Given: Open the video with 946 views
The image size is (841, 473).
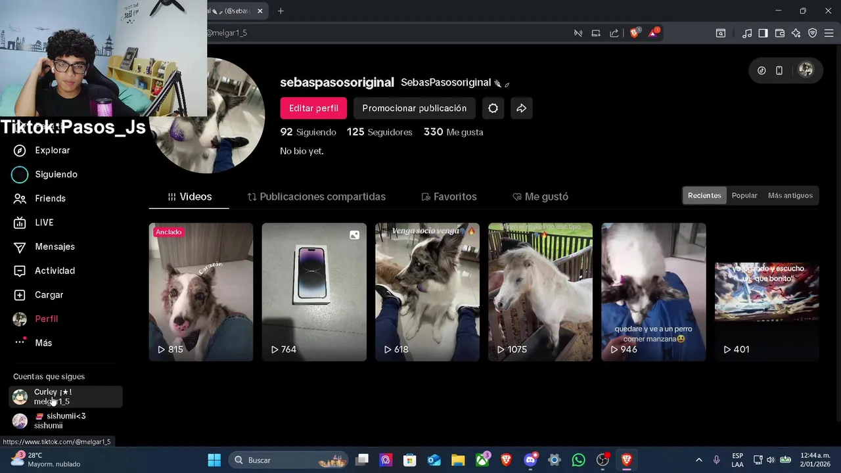Looking at the screenshot, I should (654, 292).
